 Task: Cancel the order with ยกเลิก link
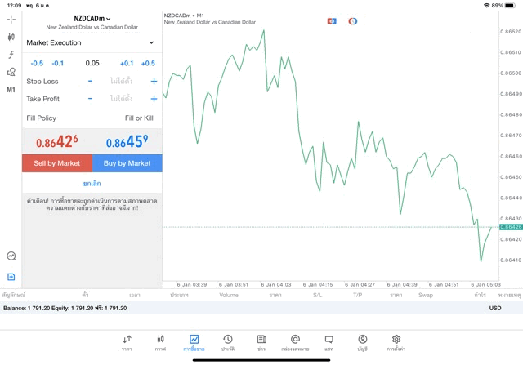click(92, 184)
